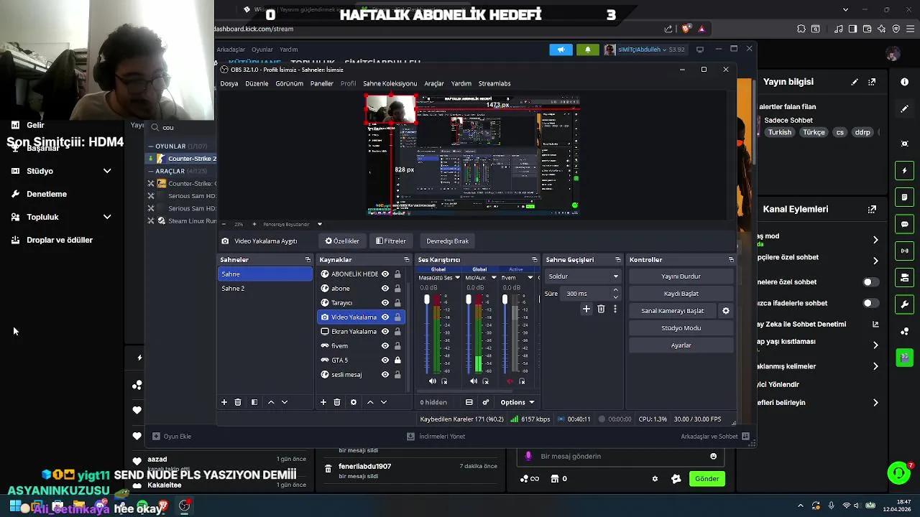This screenshot has width=920, height=517.
Task: Open the Dosya menu in OBS
Action: 229,83
